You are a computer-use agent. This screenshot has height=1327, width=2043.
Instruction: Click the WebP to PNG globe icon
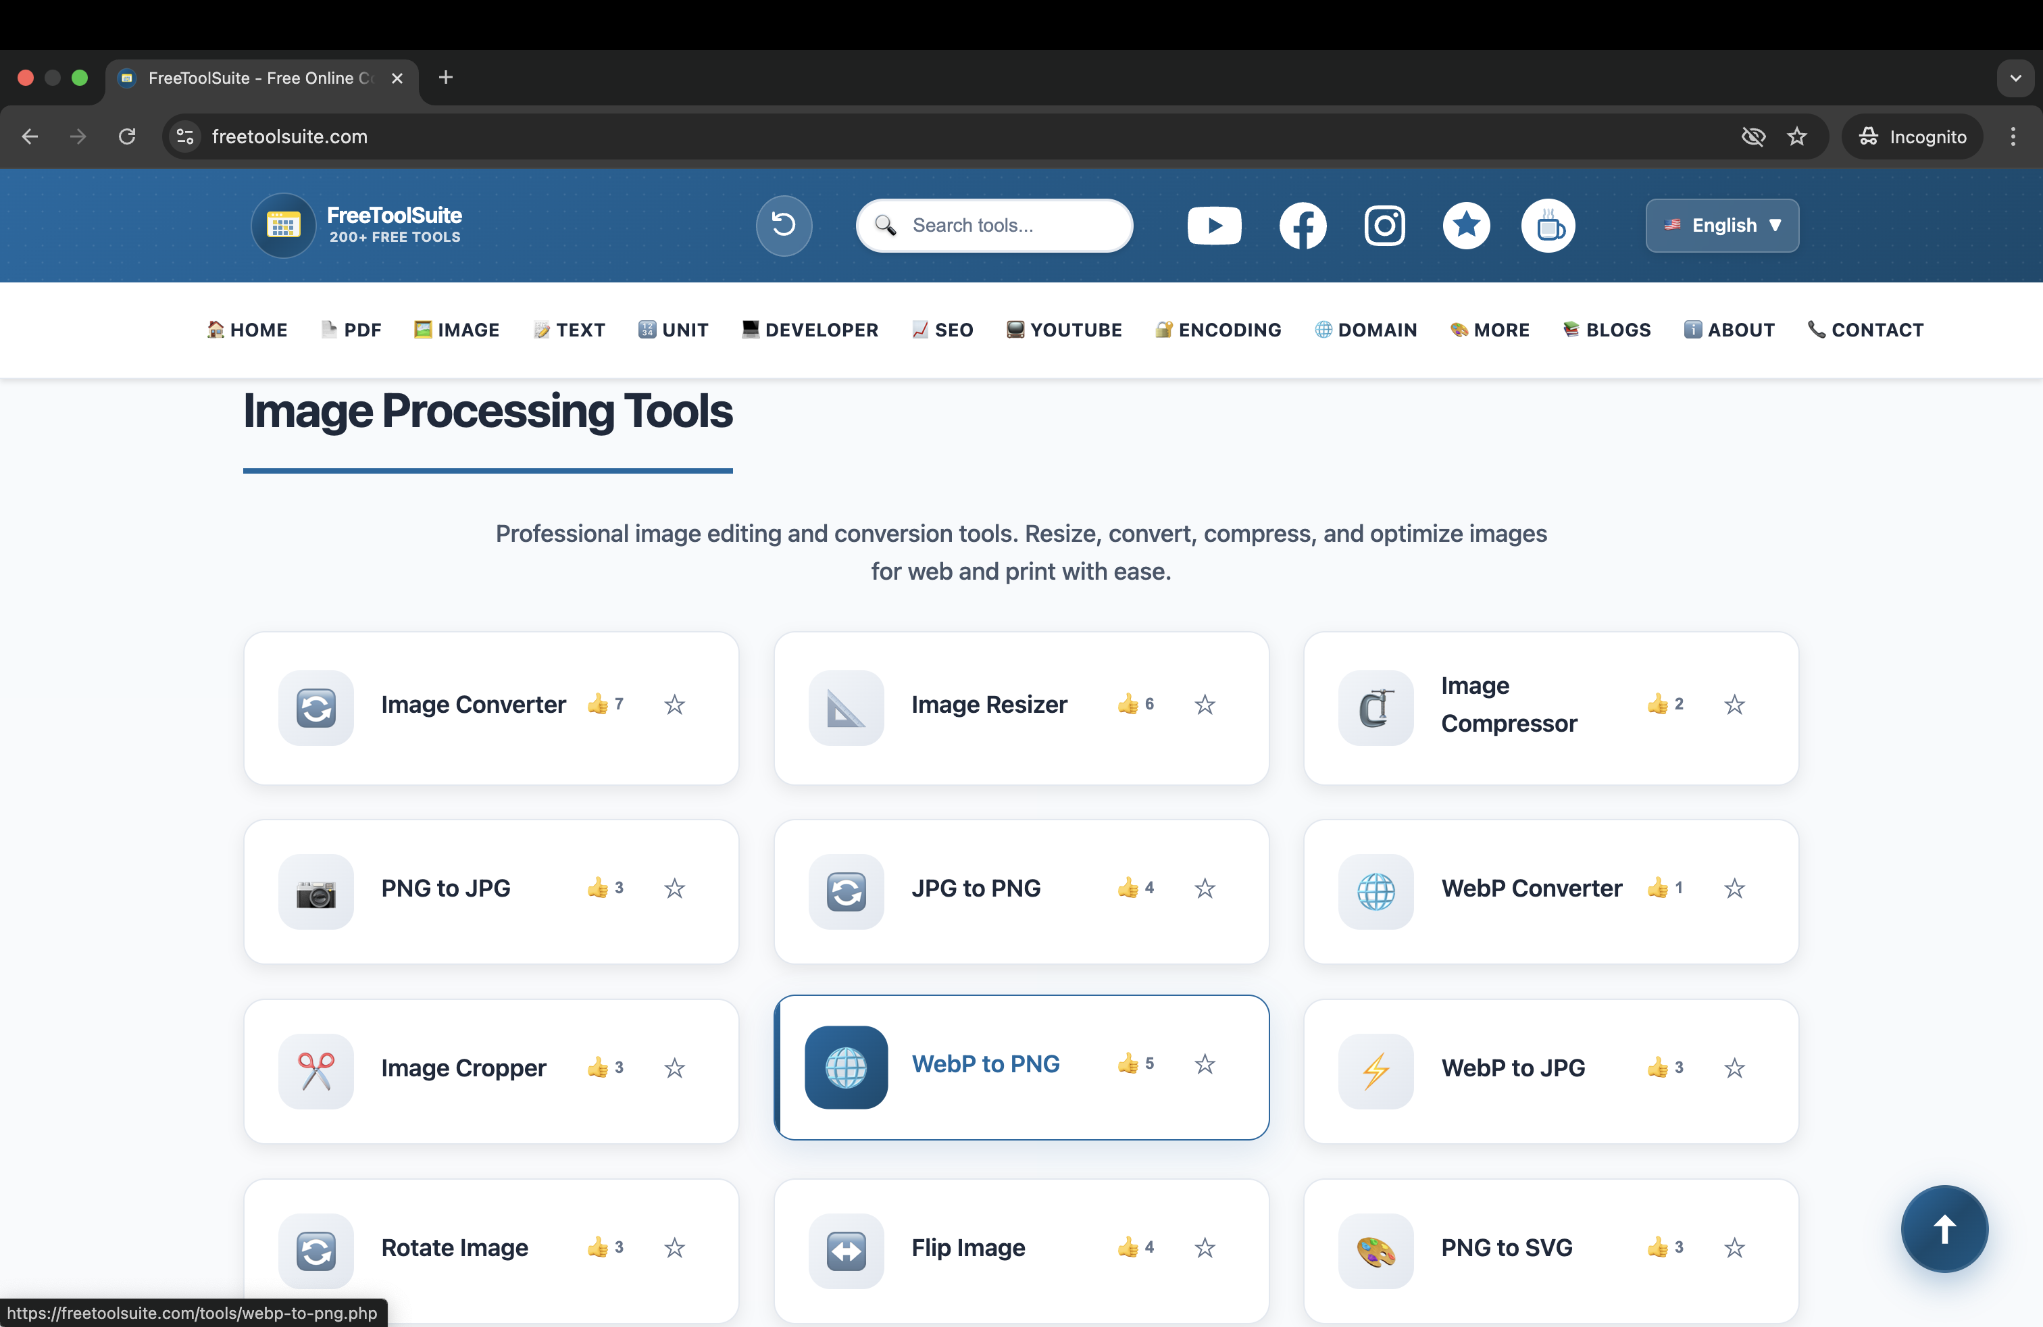[x=846, y=1067]
